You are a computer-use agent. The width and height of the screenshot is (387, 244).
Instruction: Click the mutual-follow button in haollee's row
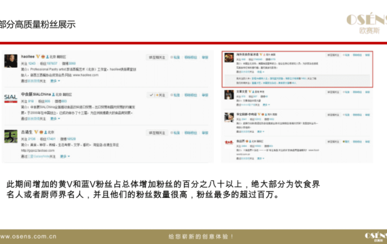point(157,58)
